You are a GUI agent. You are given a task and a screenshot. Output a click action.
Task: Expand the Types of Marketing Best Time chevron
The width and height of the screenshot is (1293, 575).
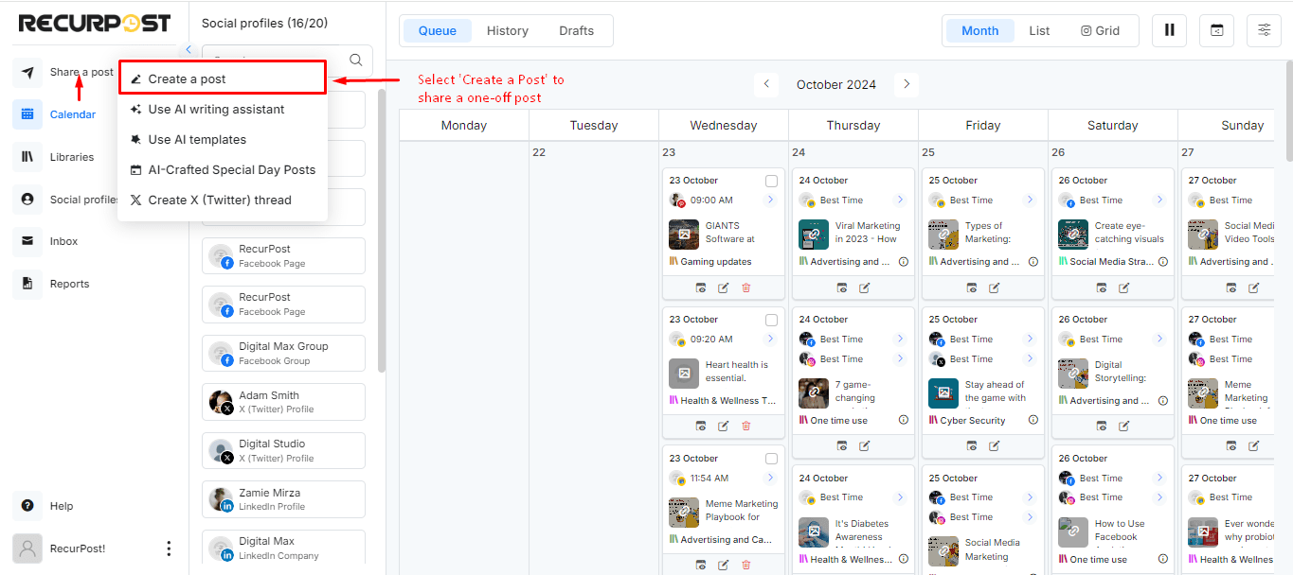[x=1030, y=200]
